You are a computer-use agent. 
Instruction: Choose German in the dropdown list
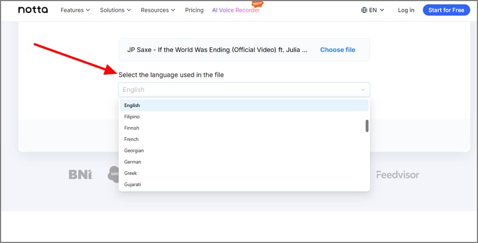244,162
